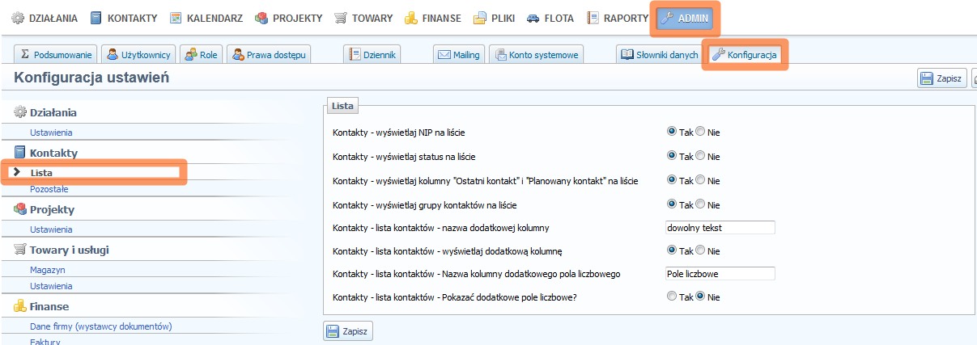
Task: Click the TOWARY shopping cart icon
Action: pos(341,18)
